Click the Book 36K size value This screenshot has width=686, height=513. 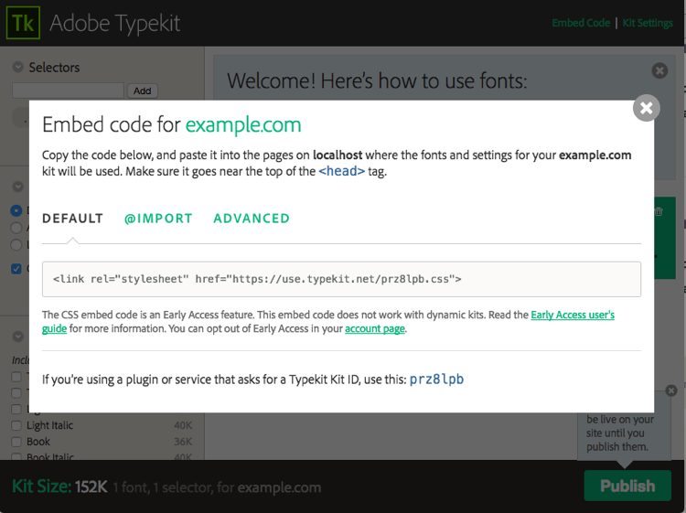183,442
